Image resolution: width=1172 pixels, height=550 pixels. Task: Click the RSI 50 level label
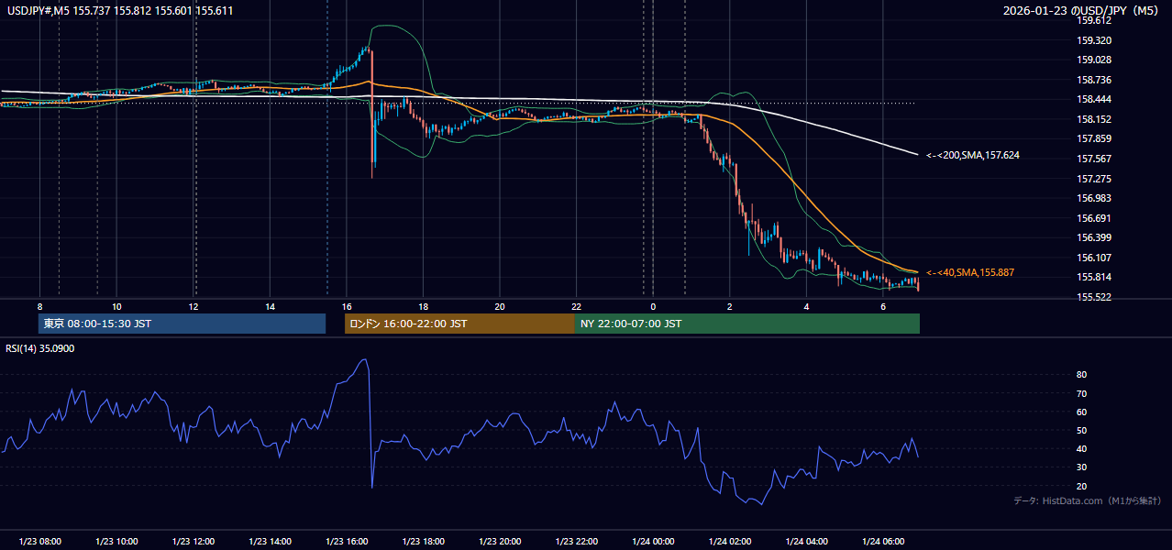[x=1082, y=431]
